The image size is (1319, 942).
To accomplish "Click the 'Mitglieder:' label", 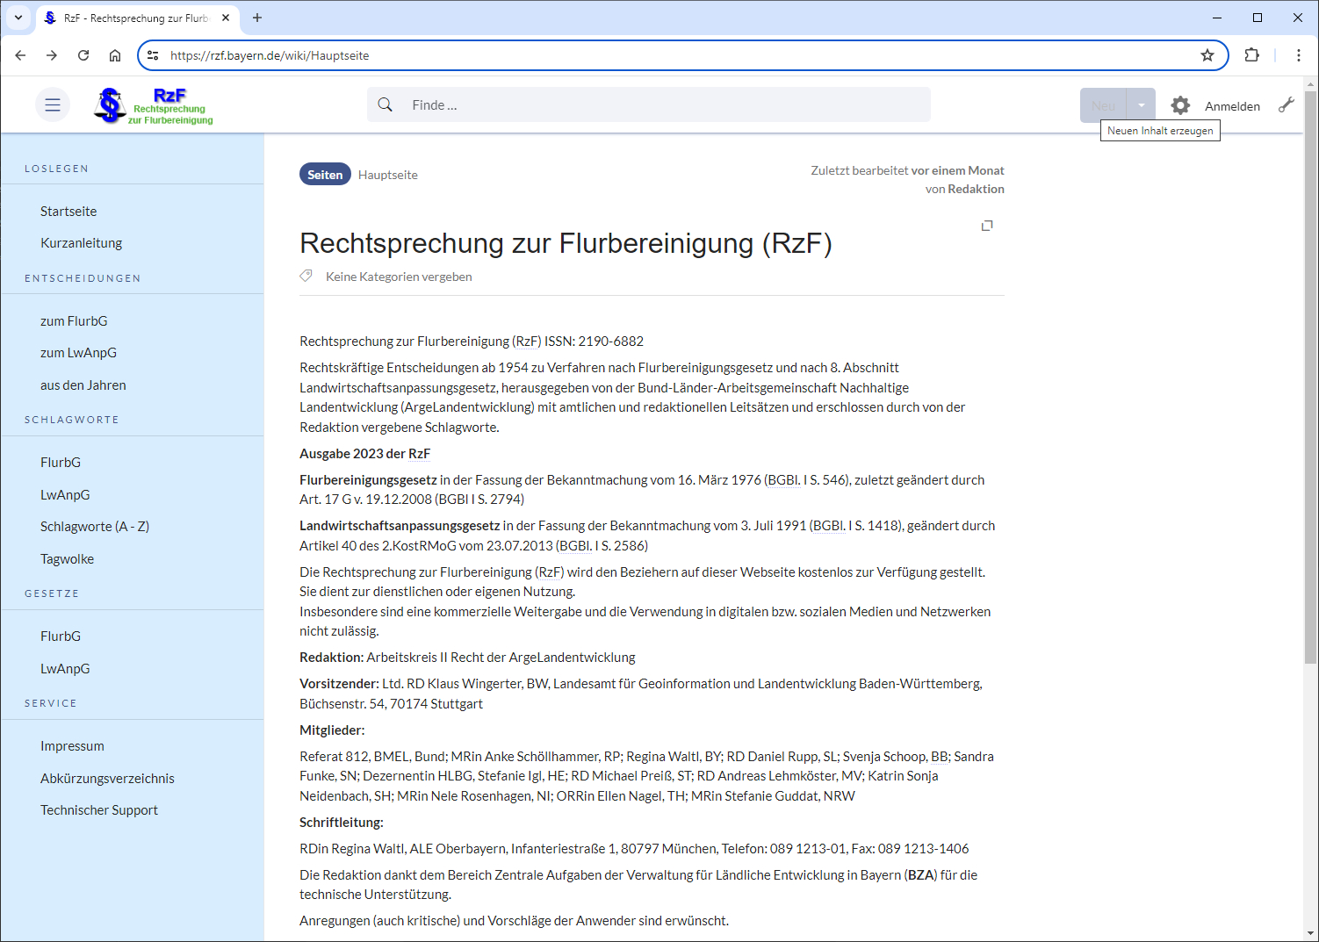I will tap(332, 730).
